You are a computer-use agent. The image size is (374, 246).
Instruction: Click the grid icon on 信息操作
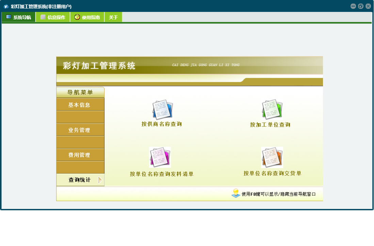pyautogui.click(x=43, y=17)
